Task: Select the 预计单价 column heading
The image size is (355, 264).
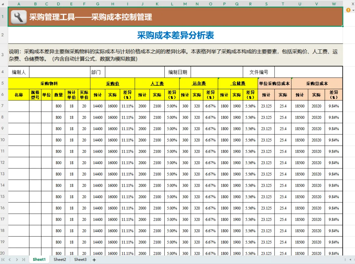Action: click(x=71, y=95)
